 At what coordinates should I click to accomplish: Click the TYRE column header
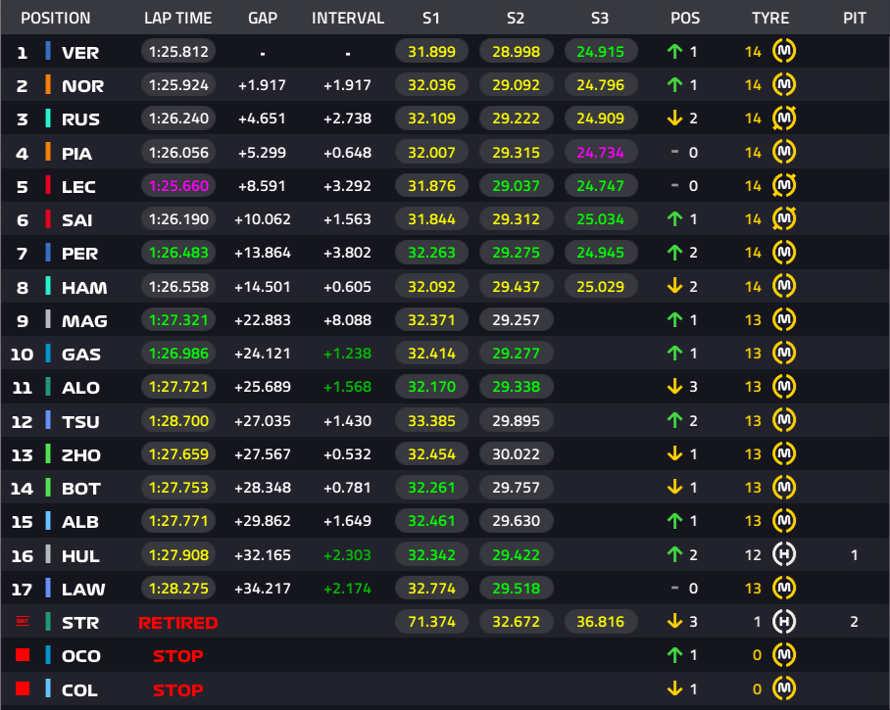pyautogui.click(x=770, y=19)
